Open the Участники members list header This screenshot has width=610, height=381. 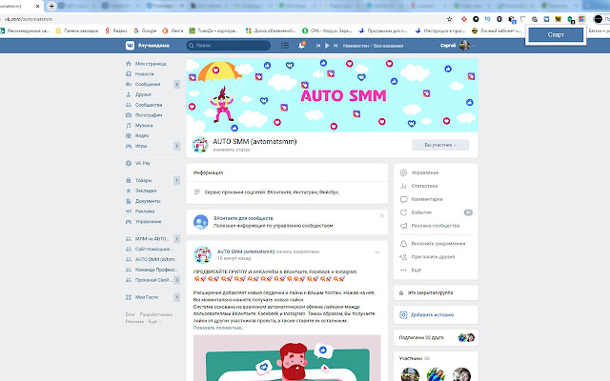pyautogui.click(x=415, y=358)
